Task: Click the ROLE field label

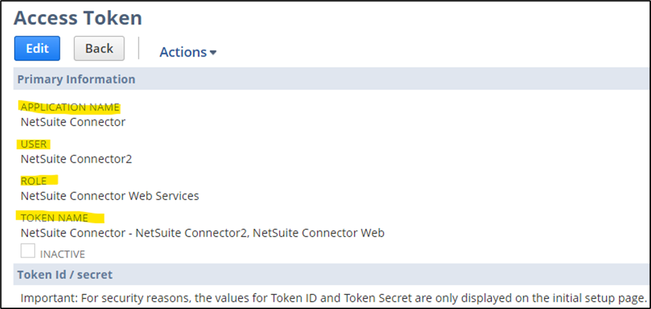Action: point(34,181)
